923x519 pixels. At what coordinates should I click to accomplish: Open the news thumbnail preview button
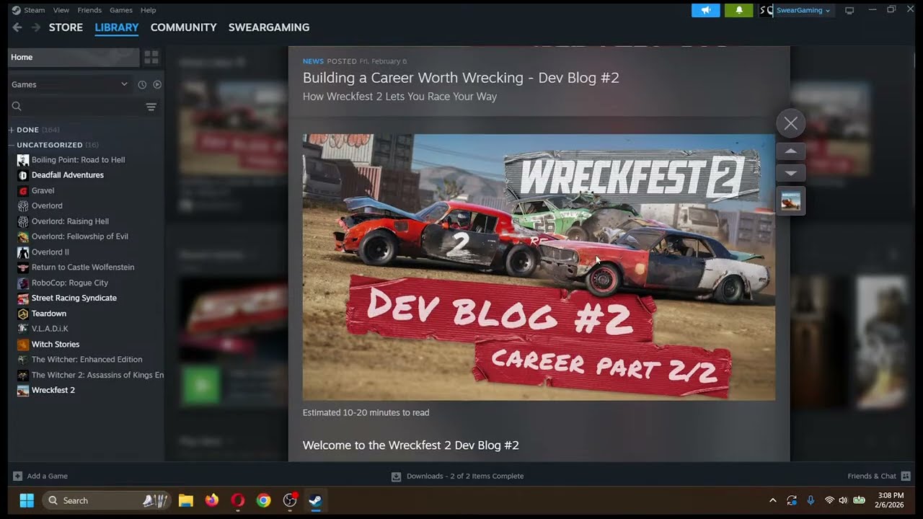pyautogui.click(x=791, y=201)
